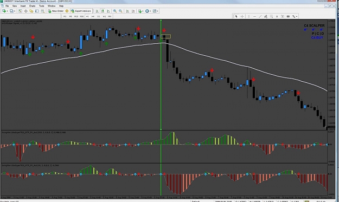Select the Equidistant Channel tool
339x202 pixels.
tap(266, 16)
